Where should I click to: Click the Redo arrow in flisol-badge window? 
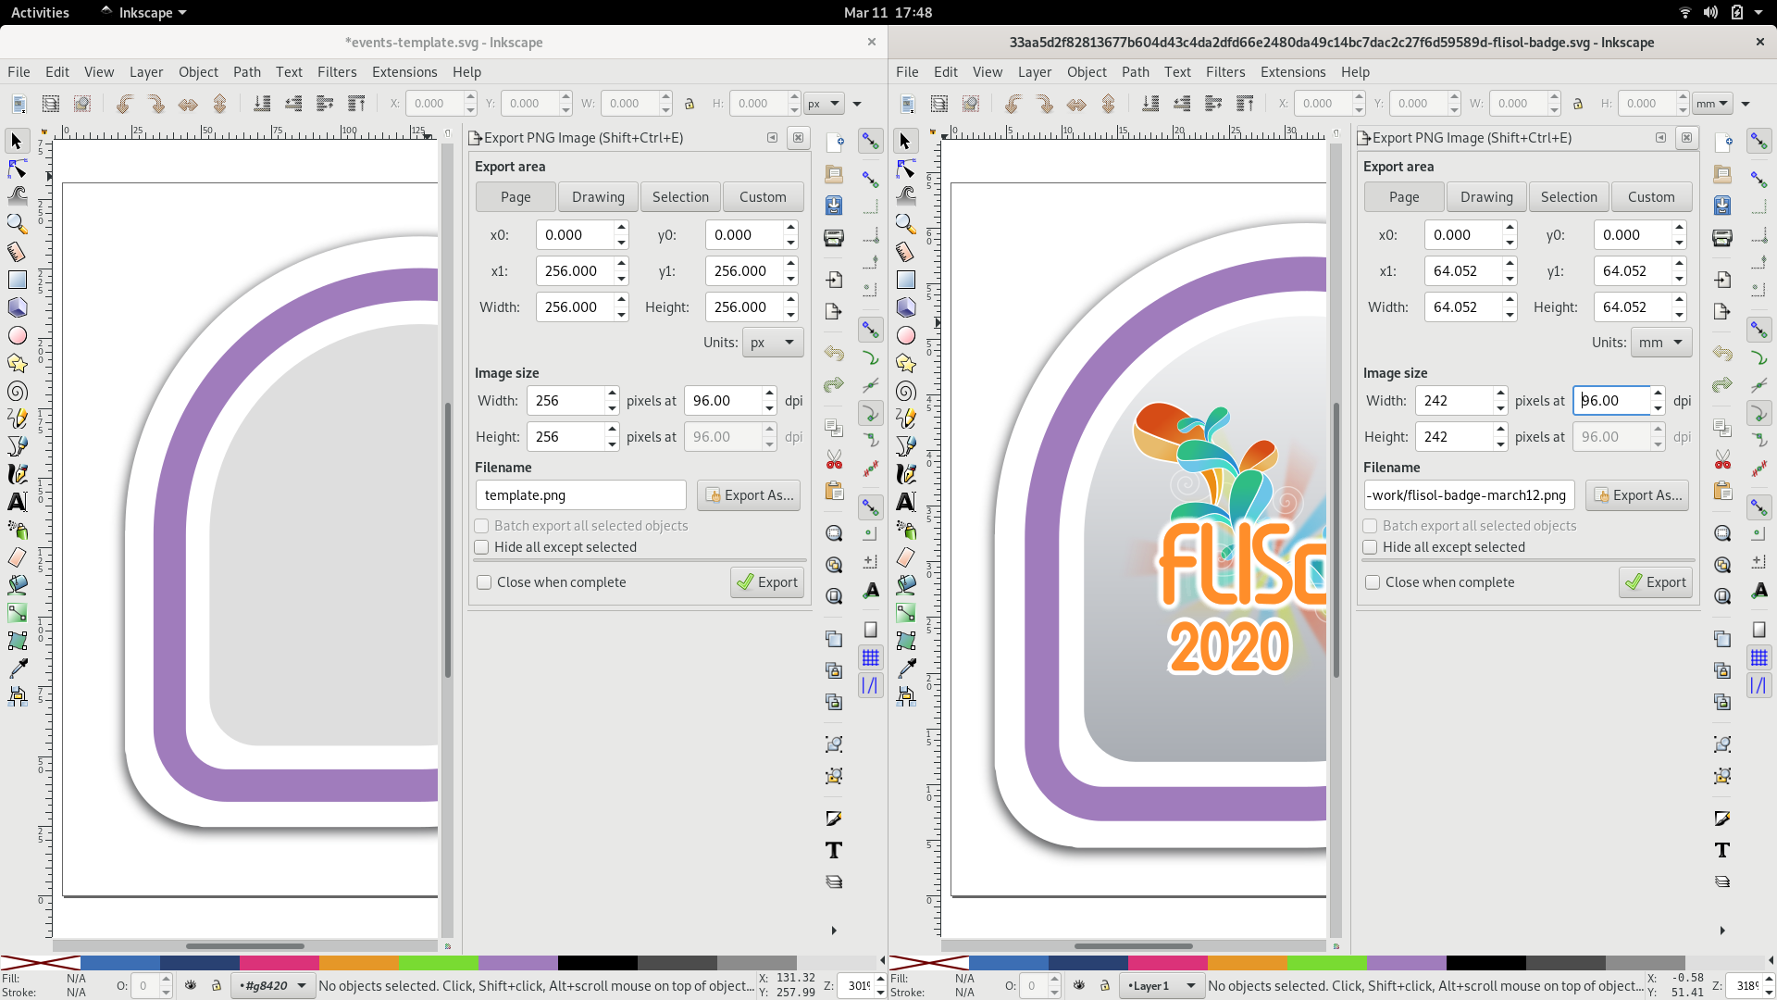click(1722, 385)
